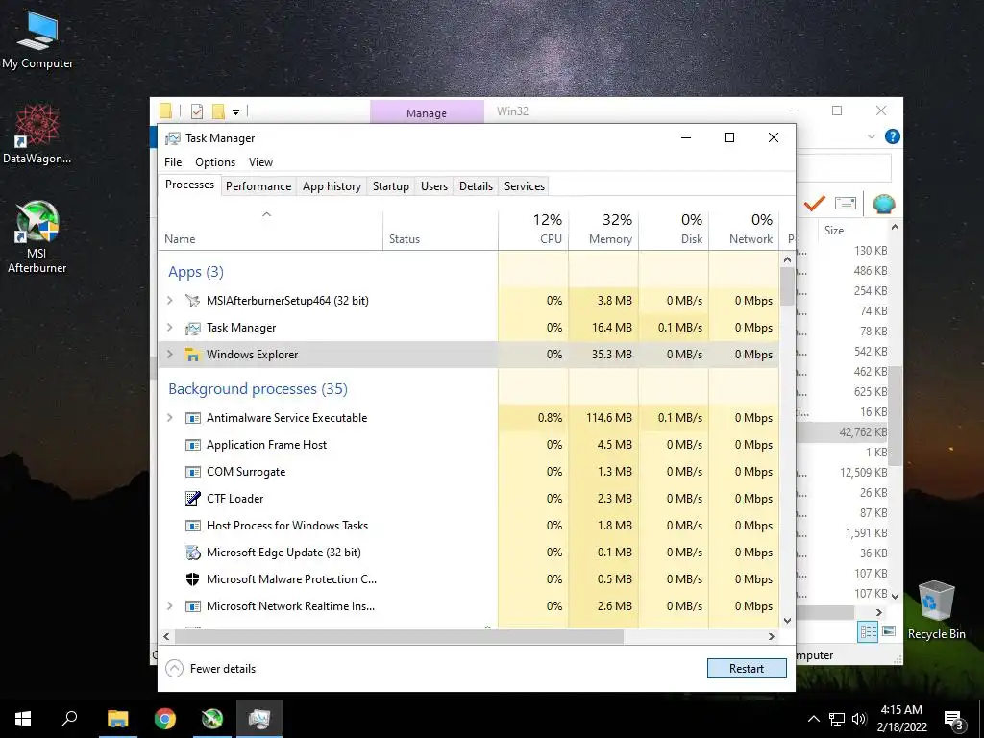
Task: Expand Antimalware Service Executable group
Action: pos(169,418)
